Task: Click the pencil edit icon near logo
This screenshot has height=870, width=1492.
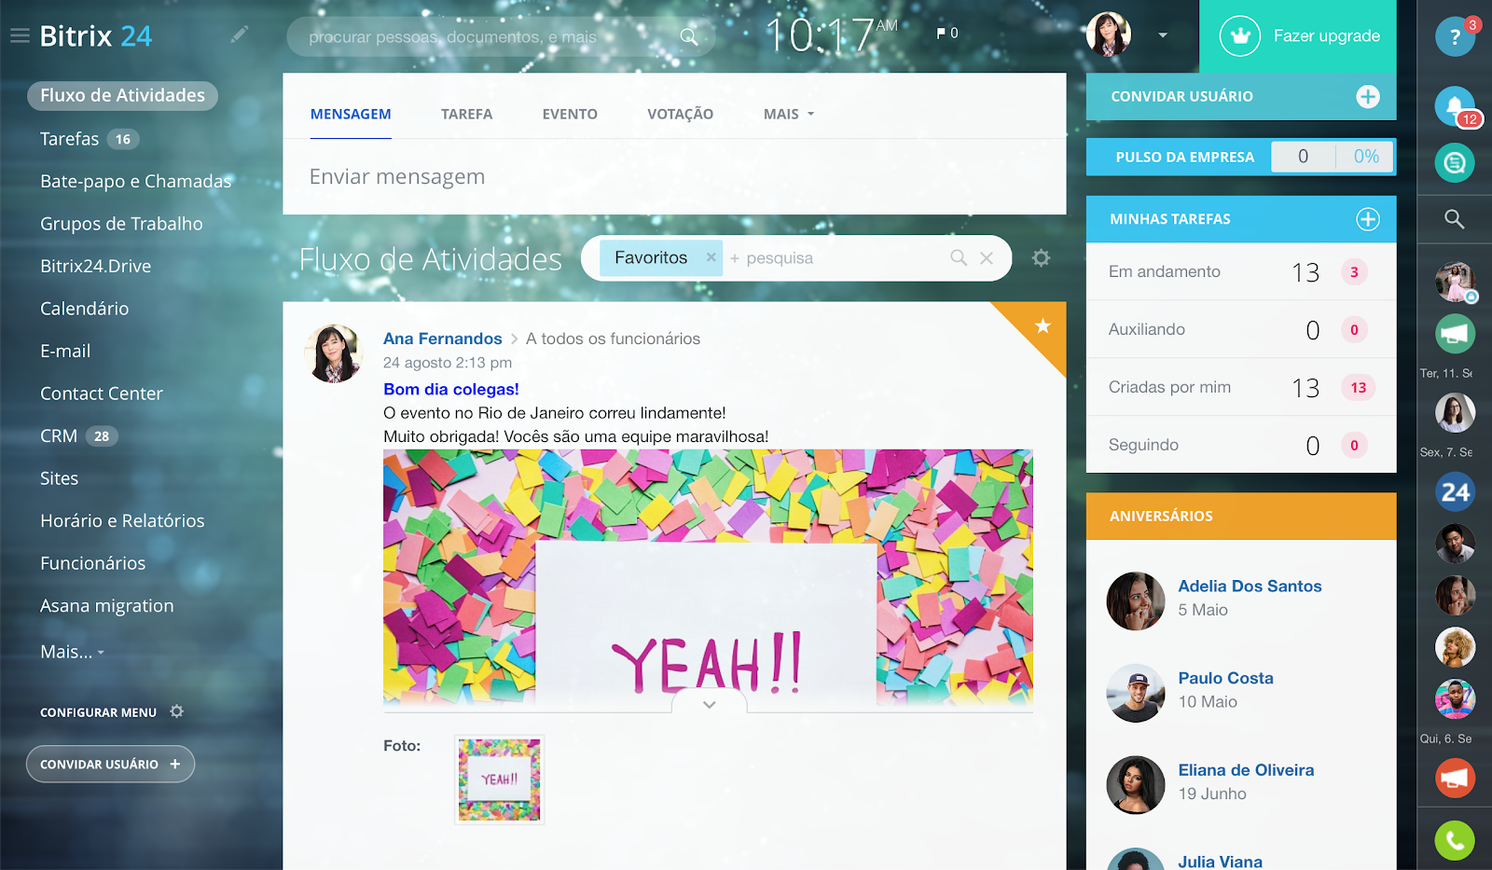Action: 240,35
